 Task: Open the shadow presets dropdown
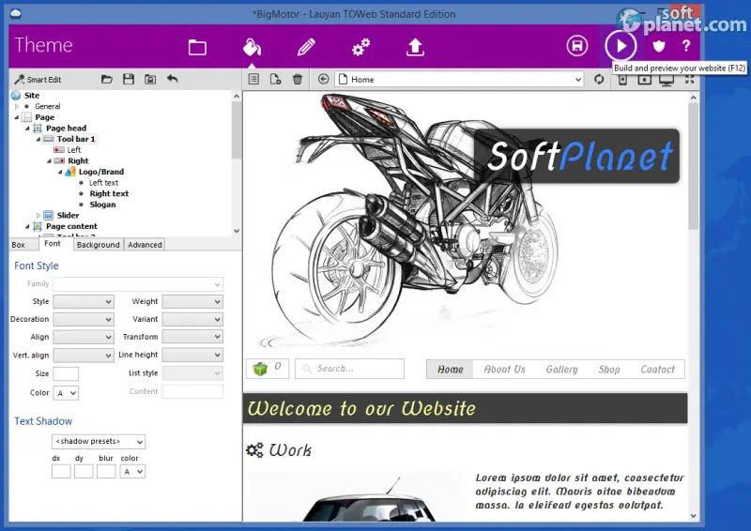coord(99,442)
